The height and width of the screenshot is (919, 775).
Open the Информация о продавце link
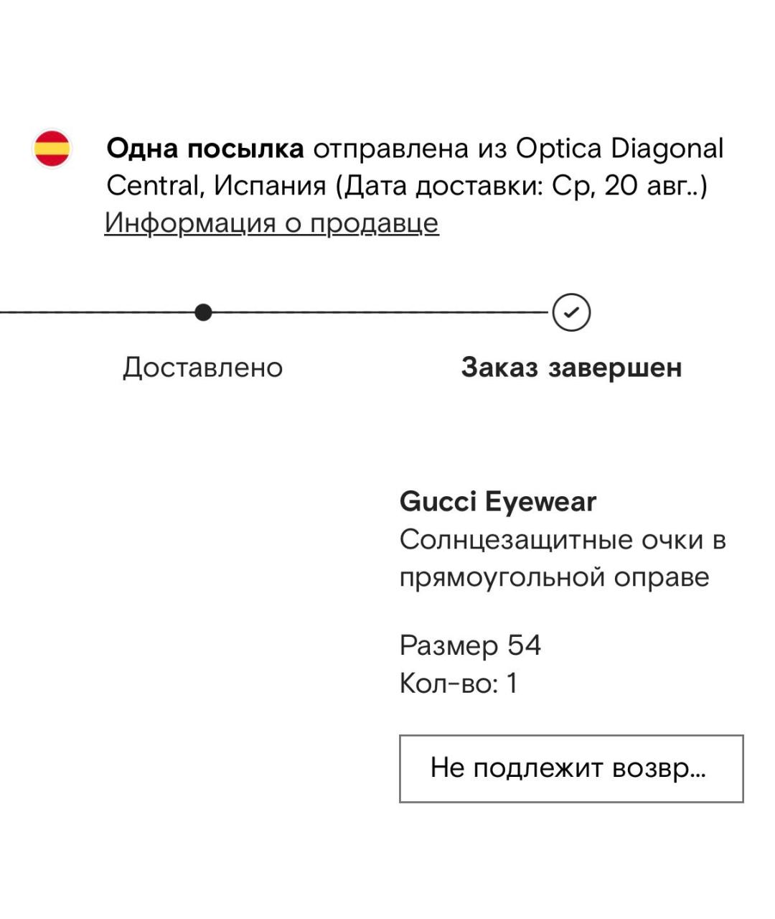coord(271,223)
